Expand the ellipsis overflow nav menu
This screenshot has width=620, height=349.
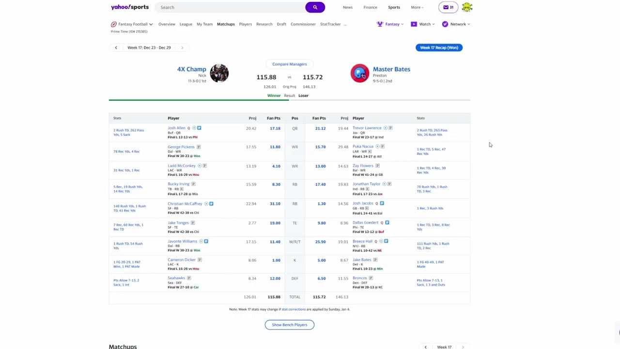(x=345, y=24)
